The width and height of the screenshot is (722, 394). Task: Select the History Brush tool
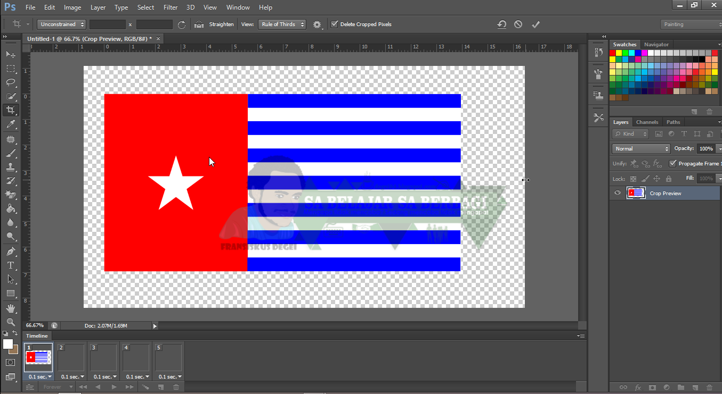click(11, 181)
